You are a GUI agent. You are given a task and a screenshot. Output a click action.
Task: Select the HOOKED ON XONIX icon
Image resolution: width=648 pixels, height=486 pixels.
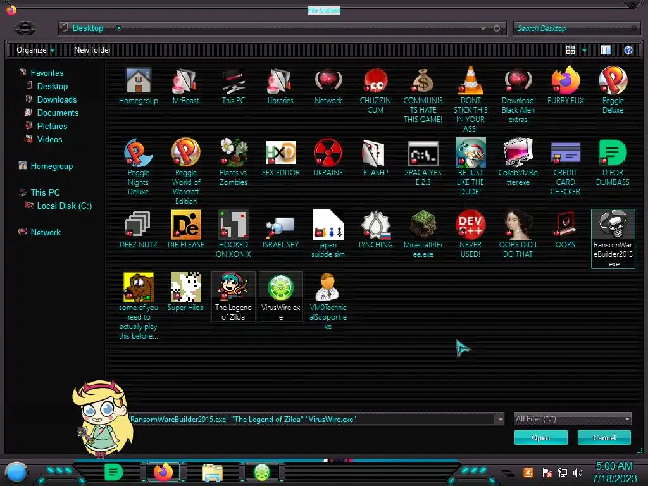click(233, 234)
